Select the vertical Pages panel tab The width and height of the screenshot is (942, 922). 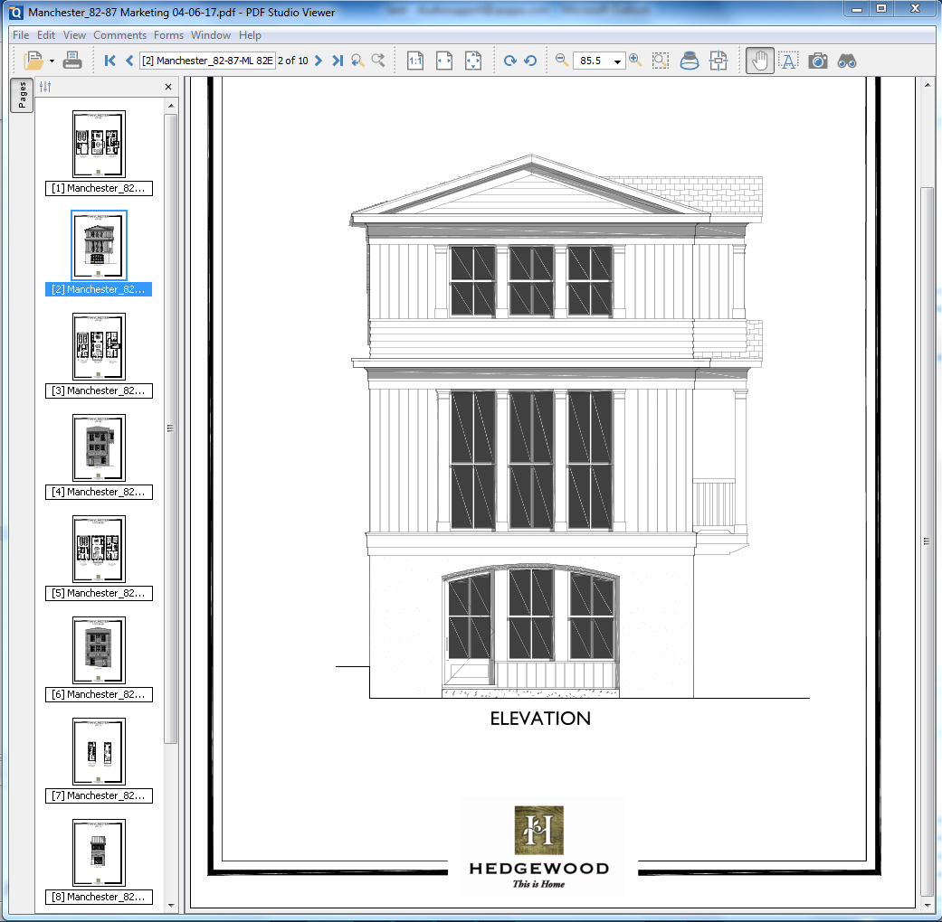coord(21,96)
